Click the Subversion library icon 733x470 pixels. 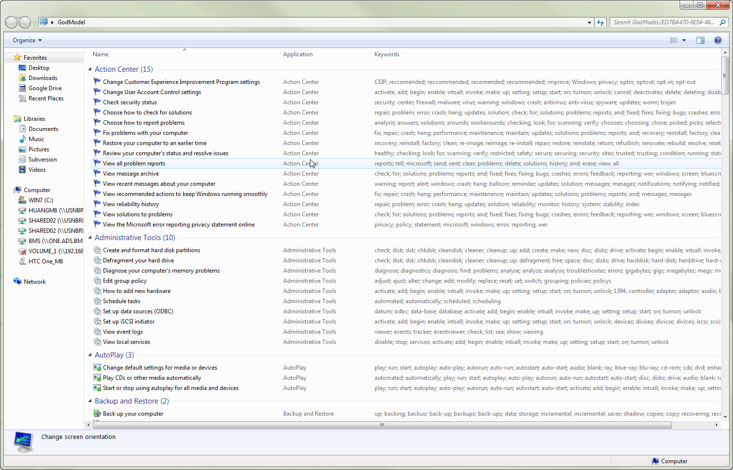[22, 160]
